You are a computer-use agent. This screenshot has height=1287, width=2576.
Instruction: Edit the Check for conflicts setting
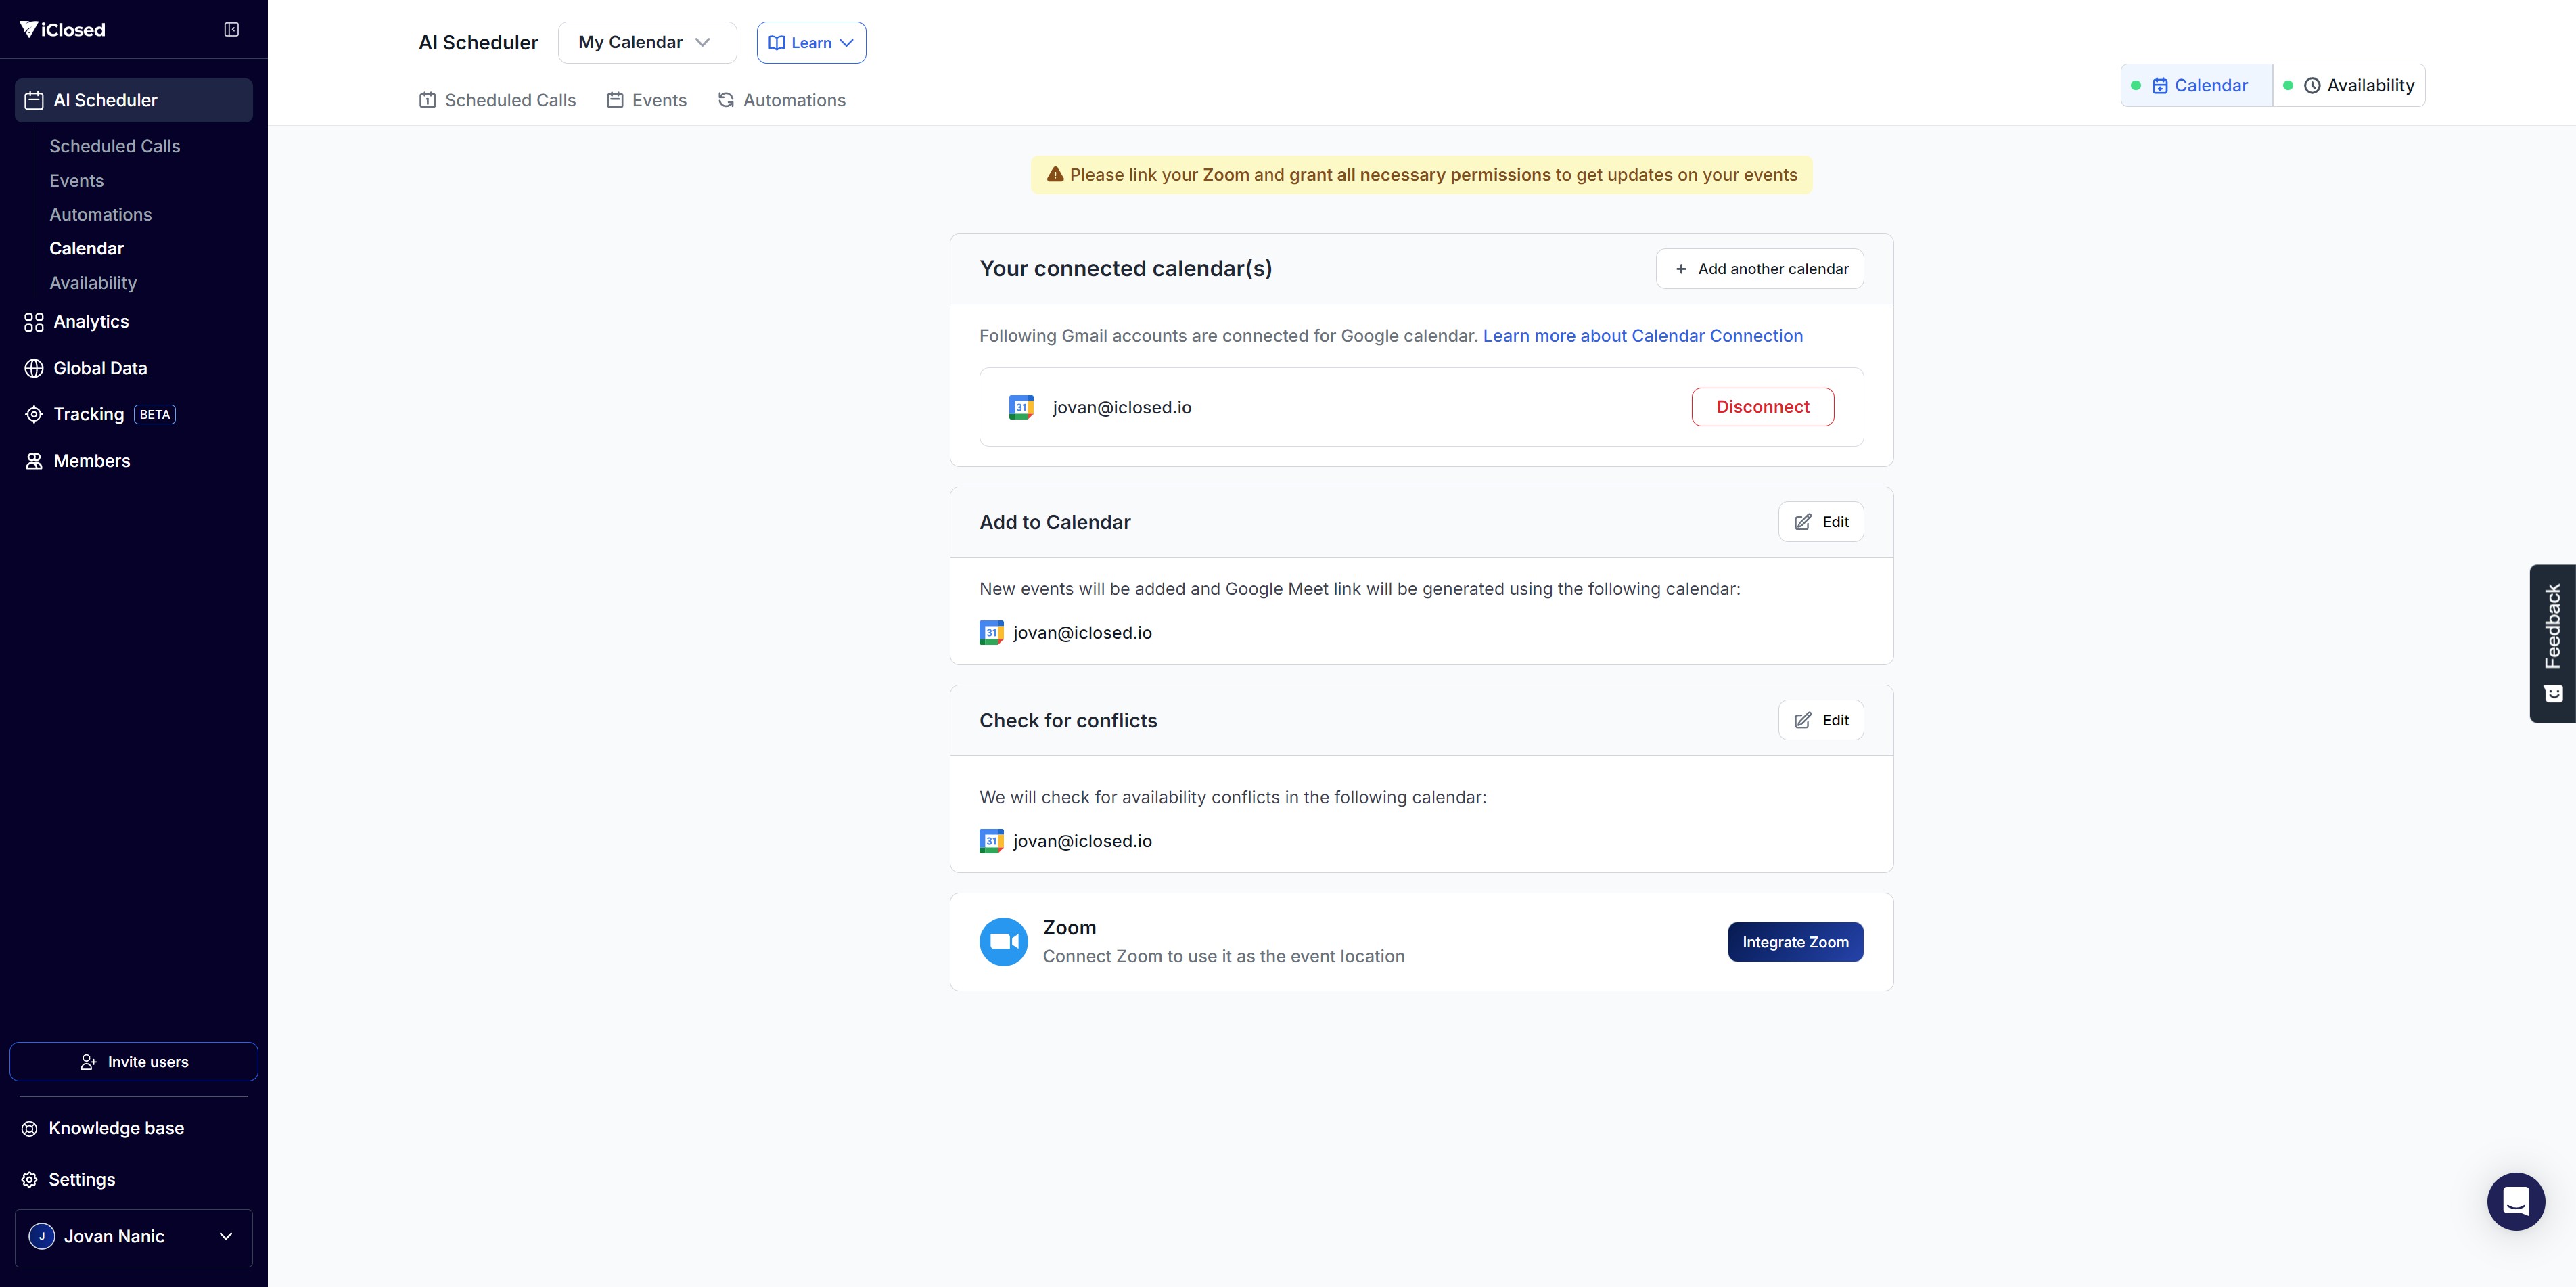coord(1820,720)
